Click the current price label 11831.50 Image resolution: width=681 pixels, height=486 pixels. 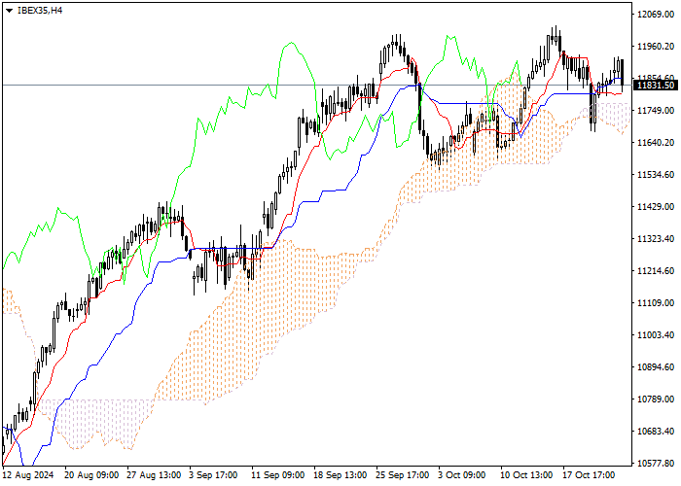point(656,86)
